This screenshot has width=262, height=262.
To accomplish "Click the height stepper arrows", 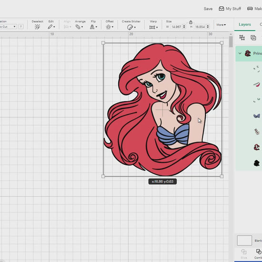I will click(208, 27).
